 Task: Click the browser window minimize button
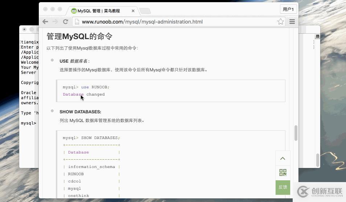(53, 9)
